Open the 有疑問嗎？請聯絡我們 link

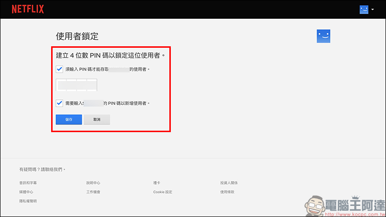42,170
